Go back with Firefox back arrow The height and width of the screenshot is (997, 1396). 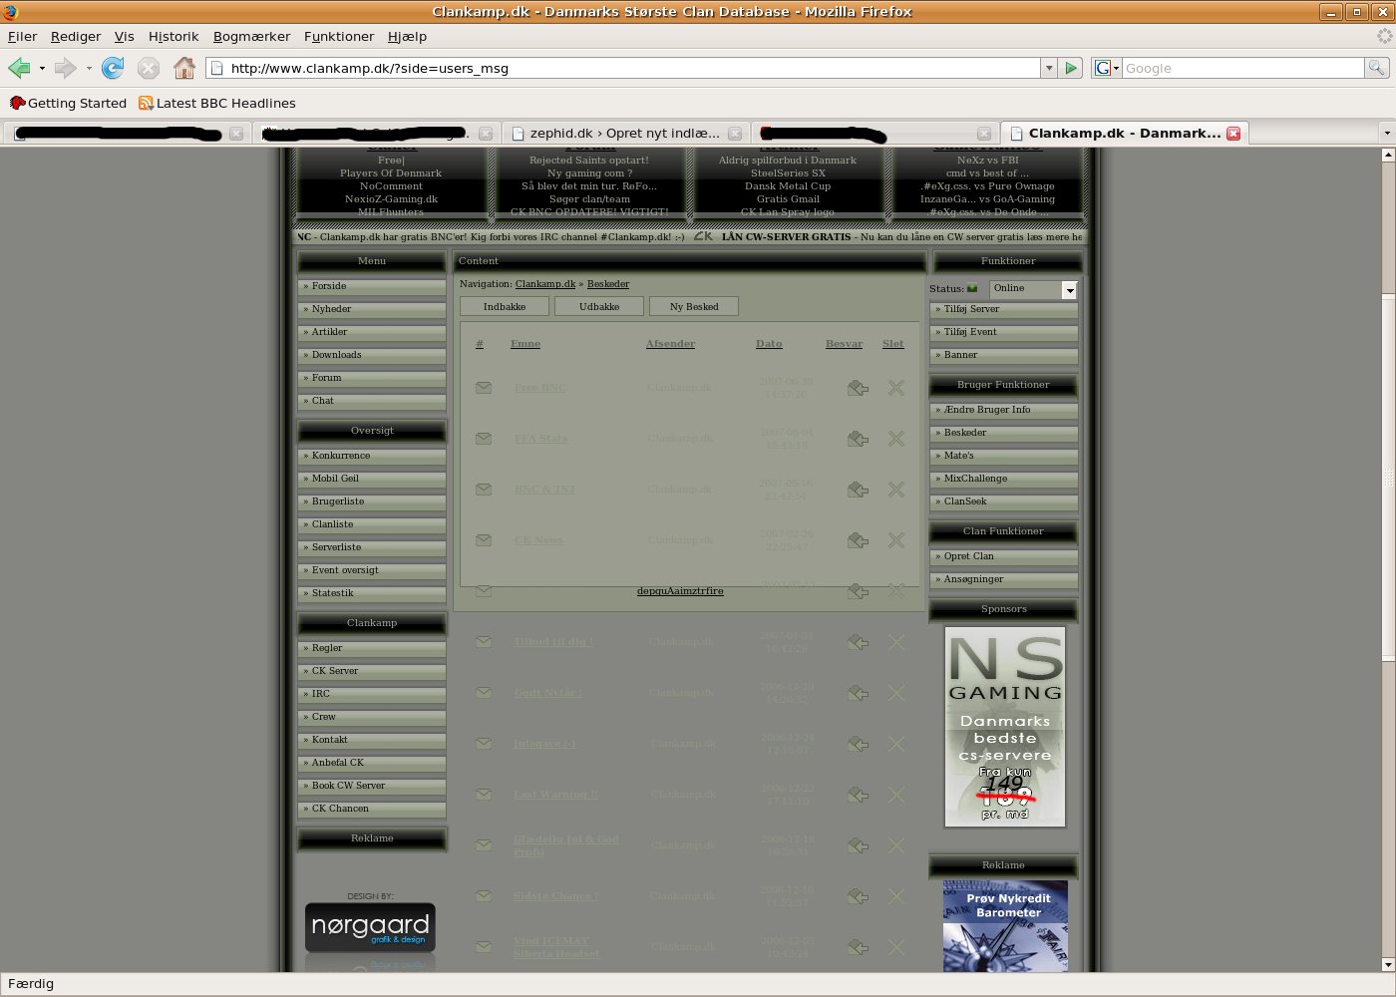coord(19,68)
